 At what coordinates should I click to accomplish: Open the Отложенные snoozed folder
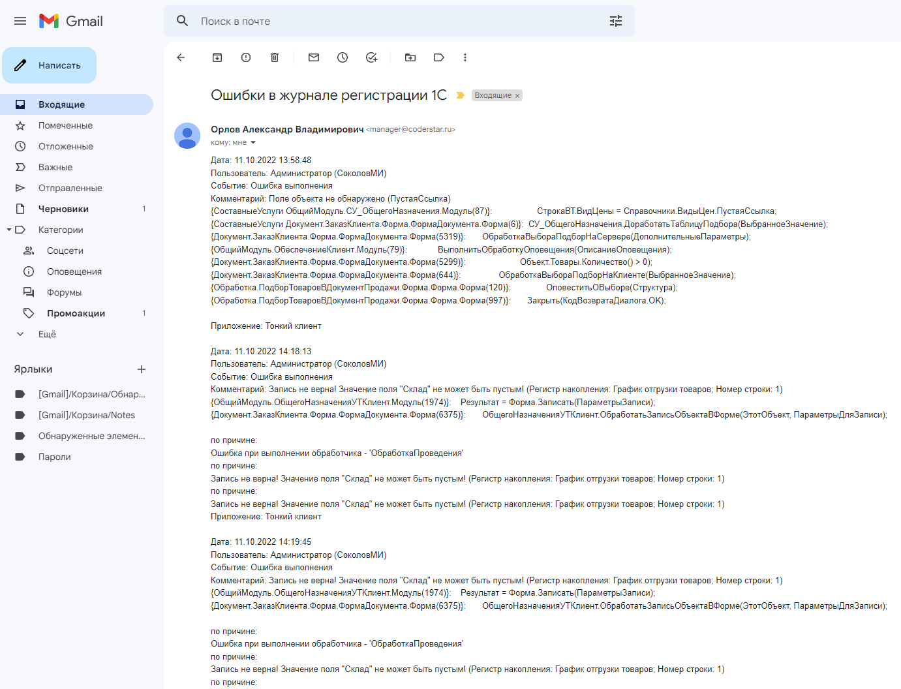pyautogui.click(x=76, y=146)
